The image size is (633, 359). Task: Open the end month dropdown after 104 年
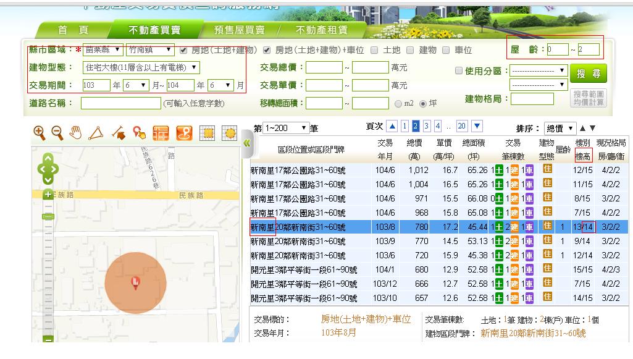point(221,85)
